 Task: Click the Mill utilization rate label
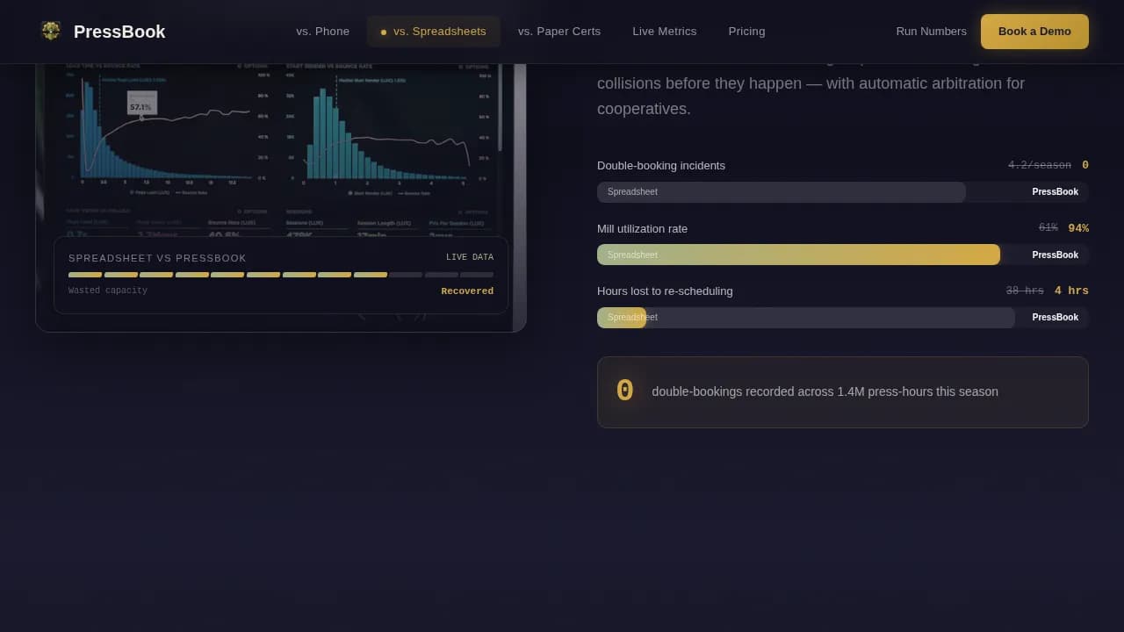click(643, 229)
